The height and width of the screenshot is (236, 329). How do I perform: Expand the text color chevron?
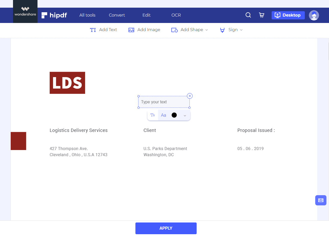pyautogui.click(x=185, y=115)
